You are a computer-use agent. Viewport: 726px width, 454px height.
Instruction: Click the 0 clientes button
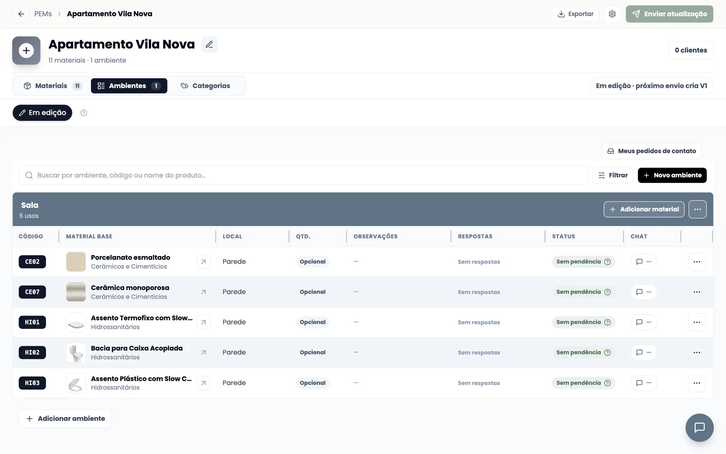click(x=691, y=50)
